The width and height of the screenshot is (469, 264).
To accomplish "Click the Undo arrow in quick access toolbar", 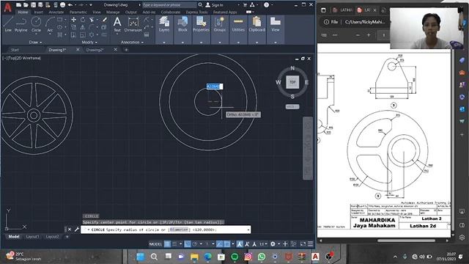I will click(70, 5).
